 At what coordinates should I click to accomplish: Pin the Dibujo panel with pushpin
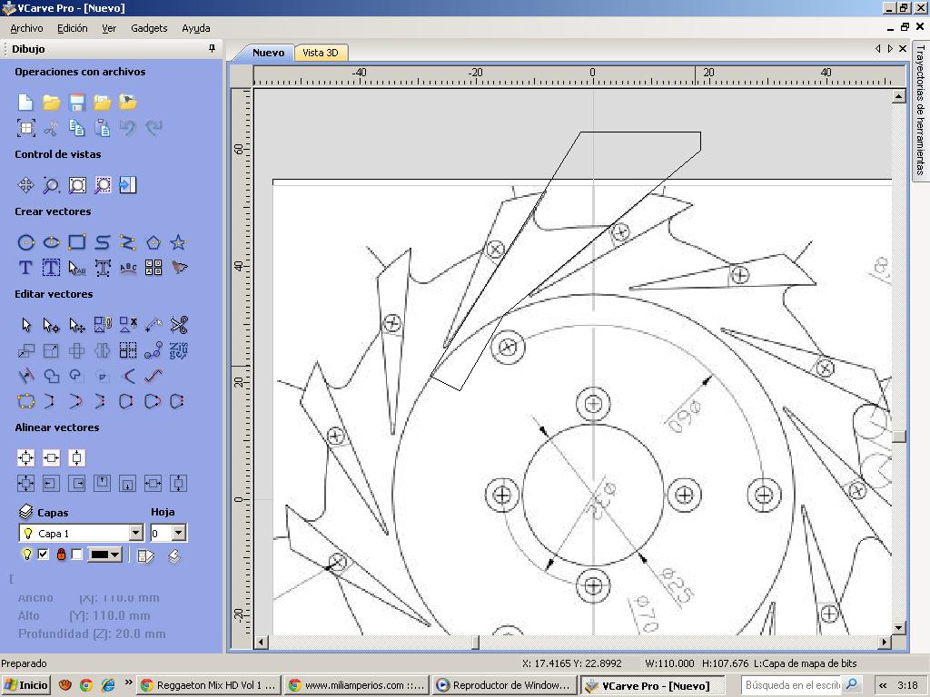point(212,49)
